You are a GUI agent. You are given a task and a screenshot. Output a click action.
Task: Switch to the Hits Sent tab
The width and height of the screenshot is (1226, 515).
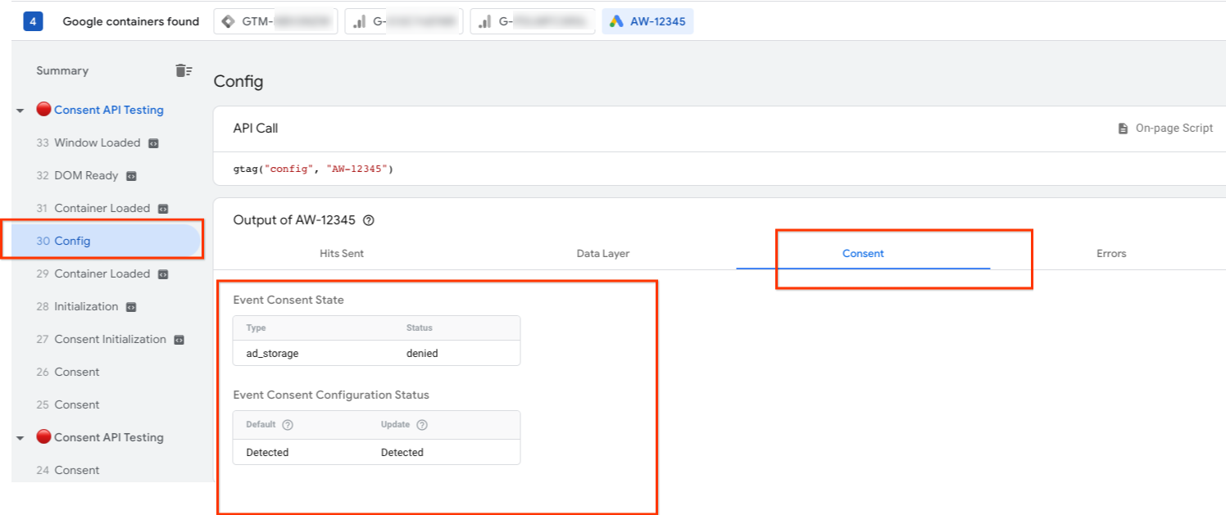[342, 254]
